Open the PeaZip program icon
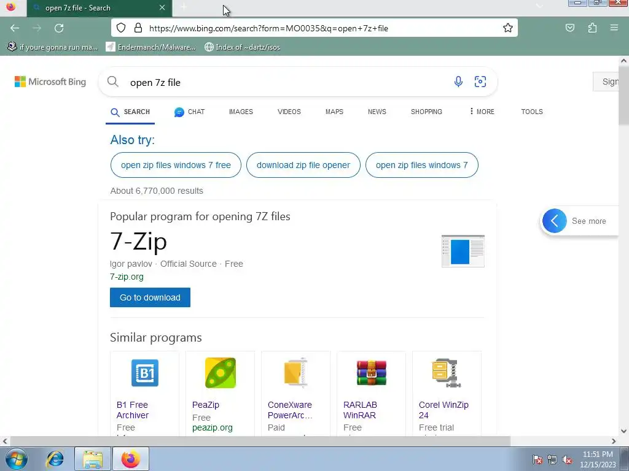This screenshot has width=629, height=471. 221,373
